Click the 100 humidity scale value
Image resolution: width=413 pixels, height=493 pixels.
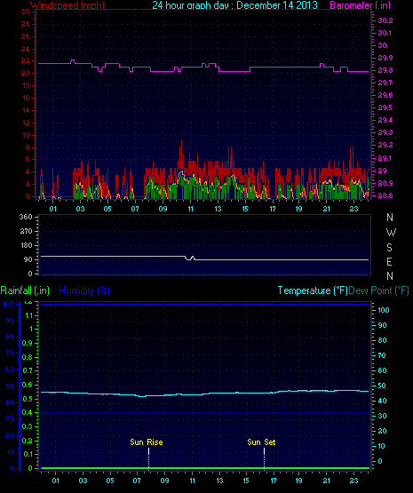point(8,304)
